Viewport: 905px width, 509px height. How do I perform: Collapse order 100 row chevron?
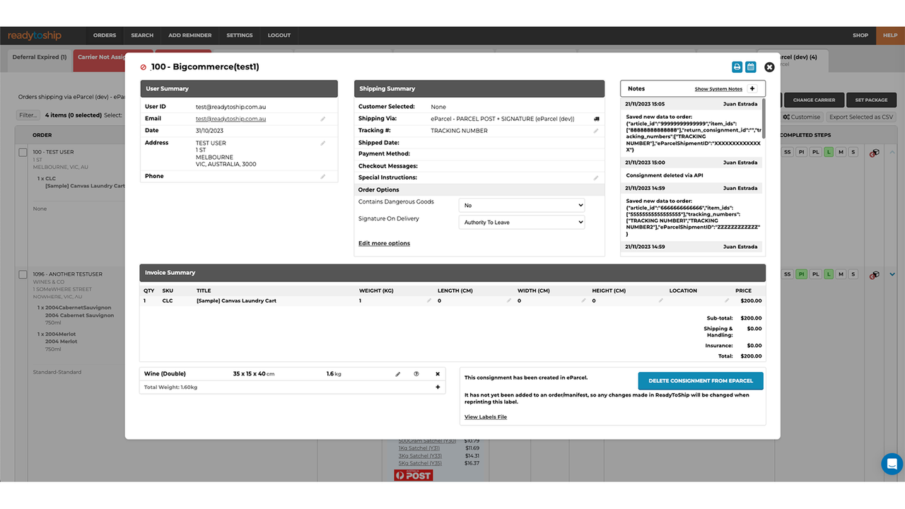892,153
